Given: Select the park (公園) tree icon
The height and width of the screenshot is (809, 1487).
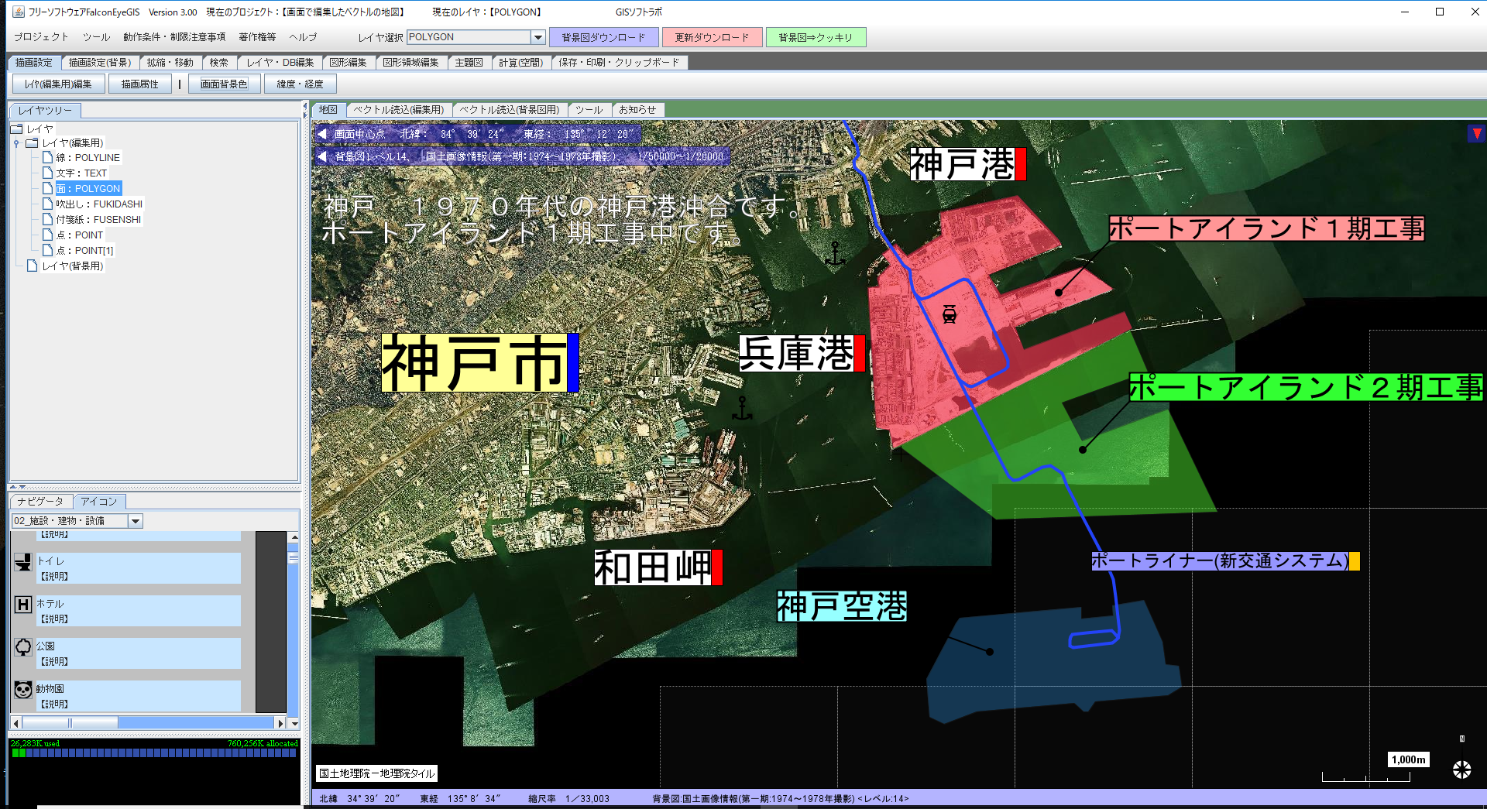Looking at the screenshot, I should 22,647.
